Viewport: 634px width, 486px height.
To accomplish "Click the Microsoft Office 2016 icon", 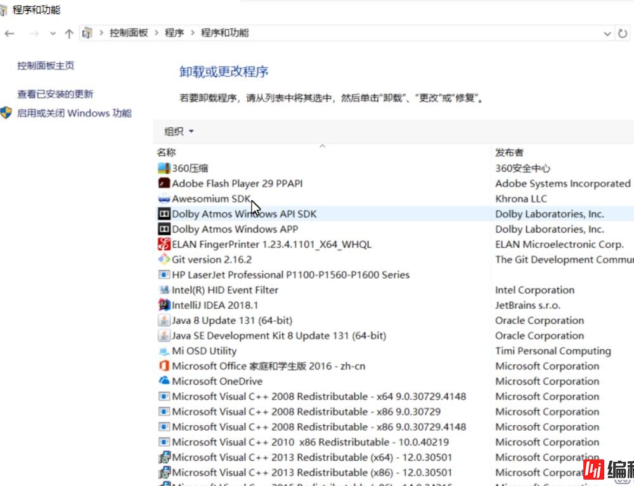I will (164, 366).
